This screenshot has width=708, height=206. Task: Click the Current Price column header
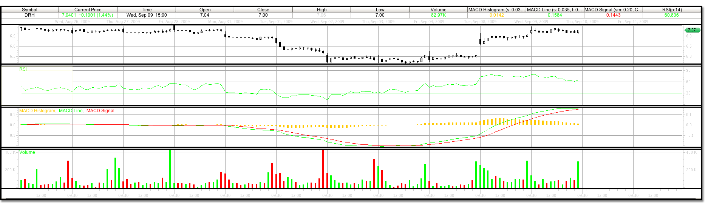point(88,10)
